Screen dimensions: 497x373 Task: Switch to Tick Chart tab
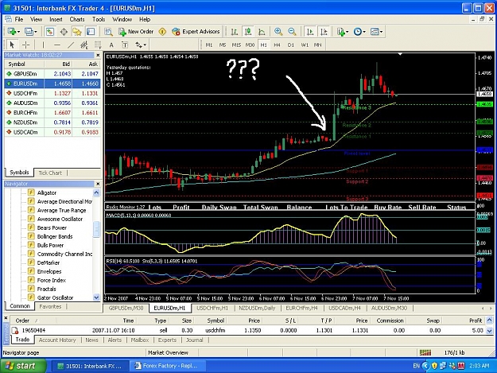coord(50,173)
